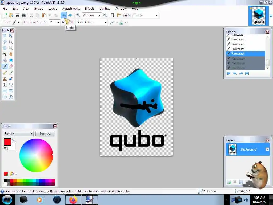Image resolution: width=273 pixels, height=205 pixels.
Task: Open the Primary color selector dropdown
Action: pyautogui.click(x=18, y=134)
